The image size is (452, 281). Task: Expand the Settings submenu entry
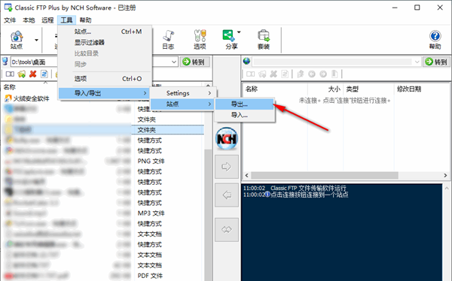[x=182, y=93]
